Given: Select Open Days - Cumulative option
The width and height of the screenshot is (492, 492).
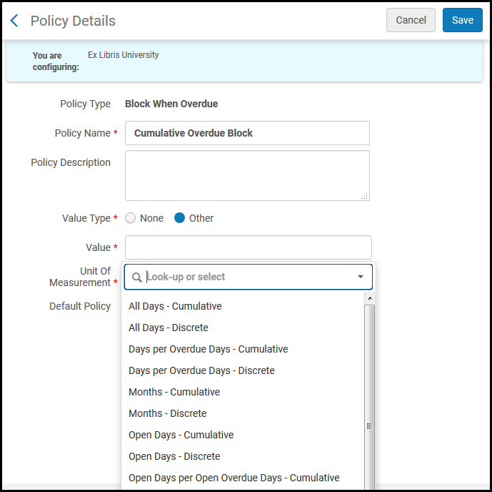Looking at the screenshot, I should 181,435.
